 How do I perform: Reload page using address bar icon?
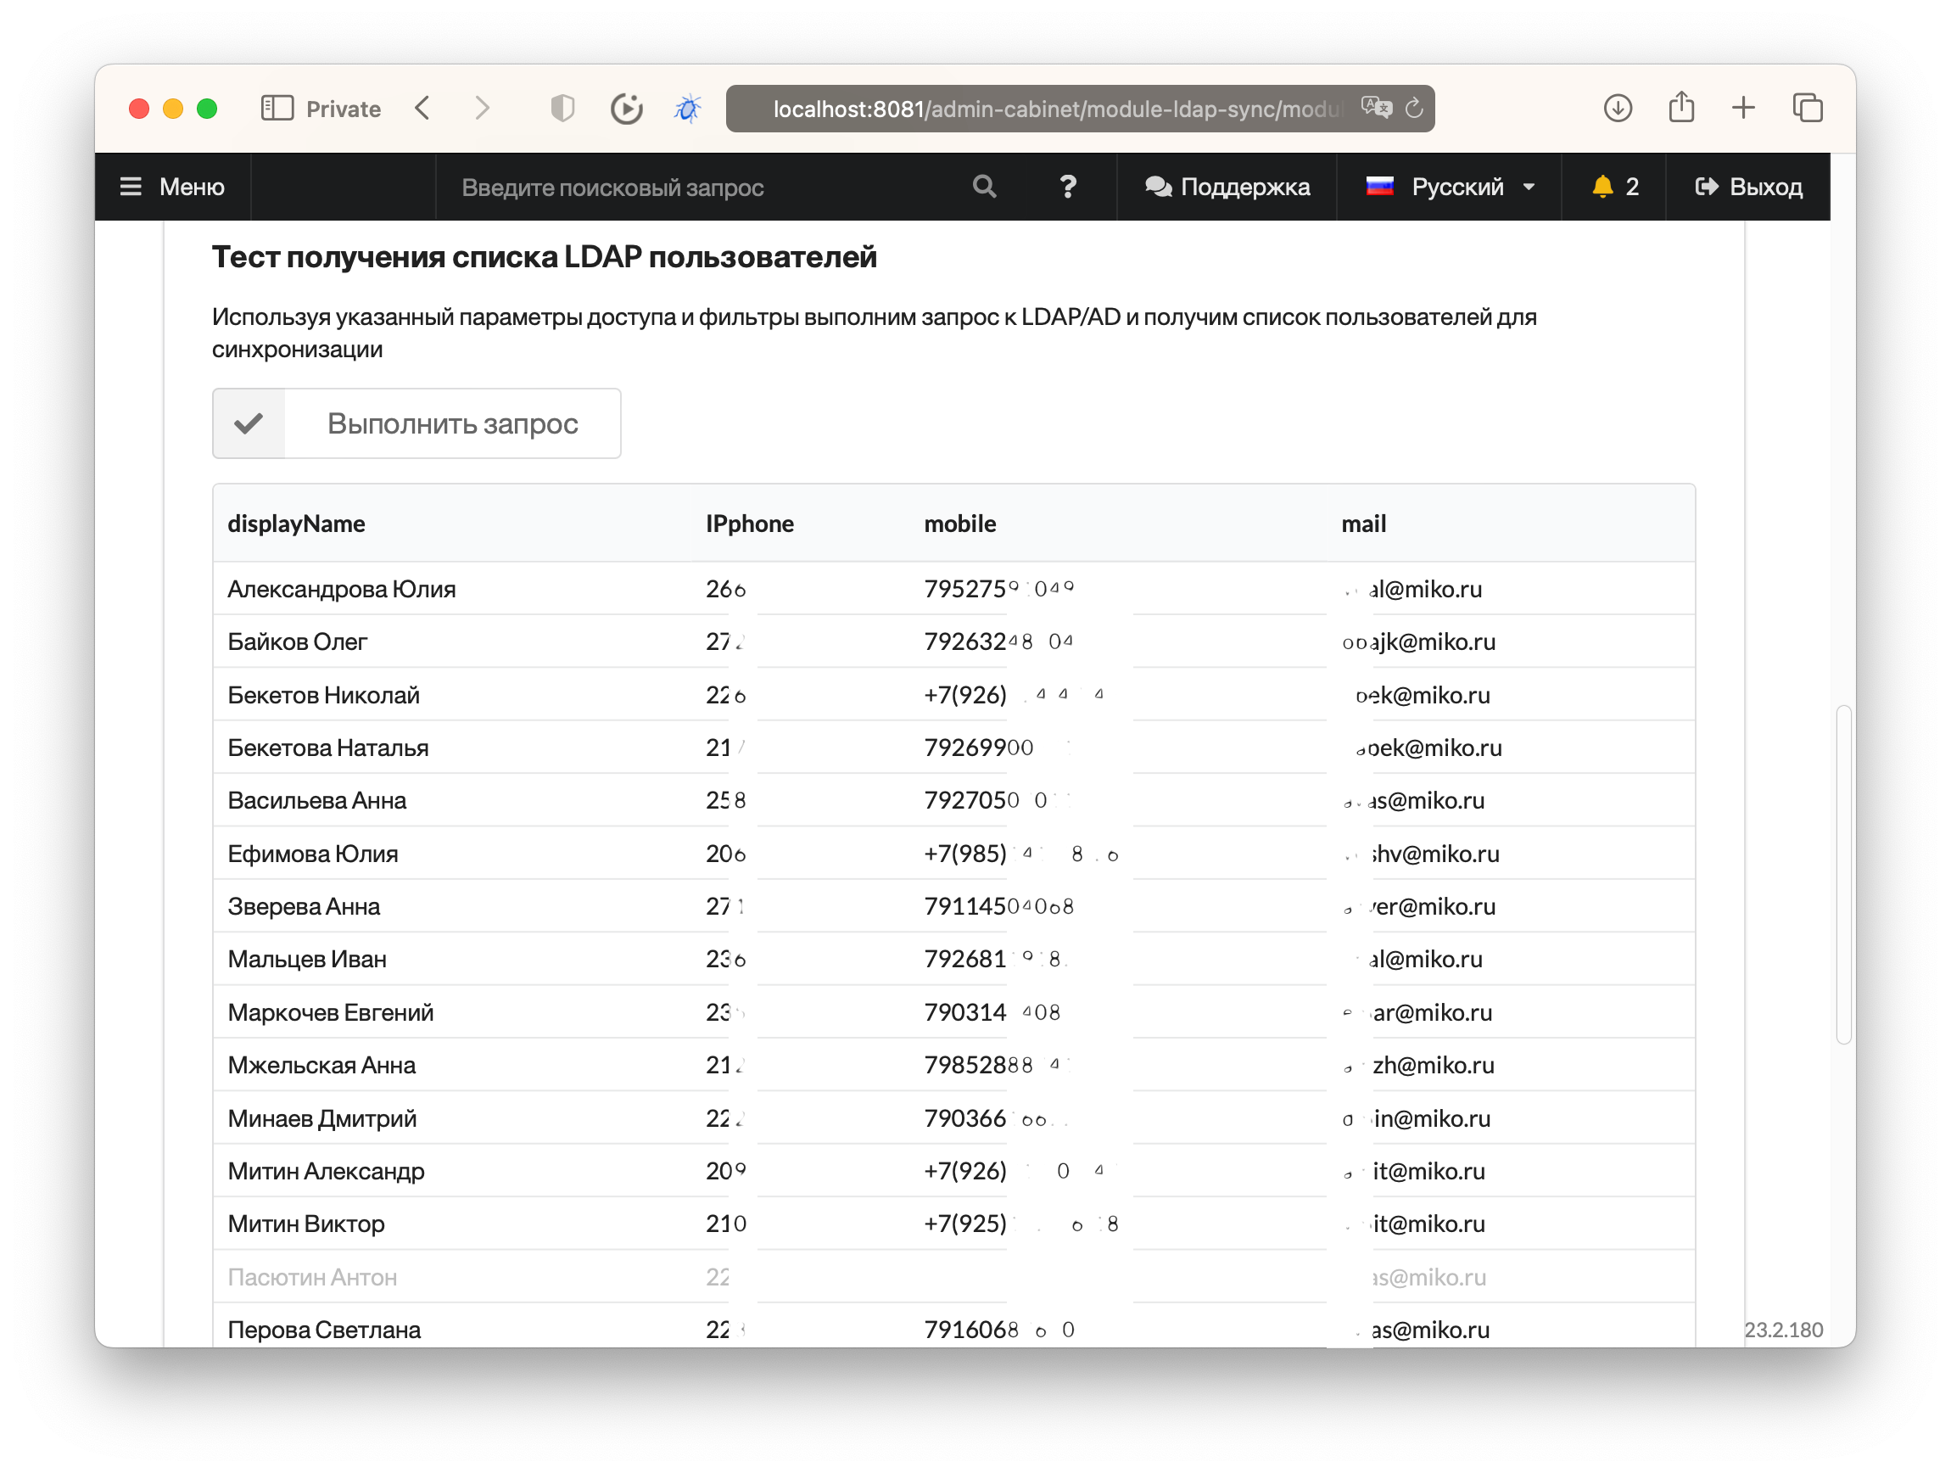1414,109
